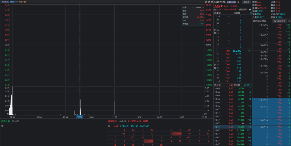Select the highlighted 474 buy queue order

[151, 141]
